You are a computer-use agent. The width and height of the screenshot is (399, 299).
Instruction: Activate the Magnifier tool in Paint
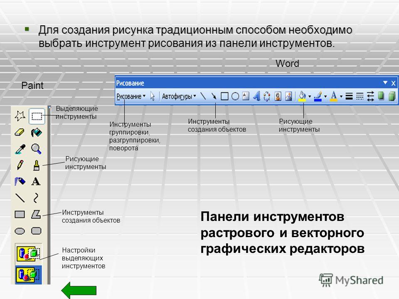point(36,149)
